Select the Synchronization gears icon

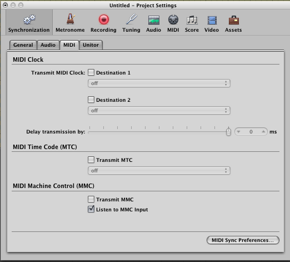coord(29,19)
